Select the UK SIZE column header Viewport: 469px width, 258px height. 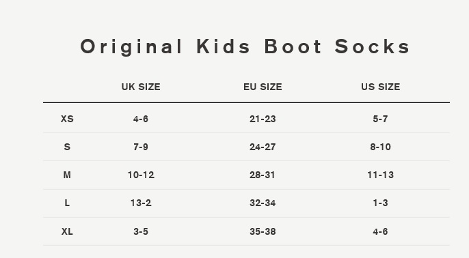coord(141,87)
